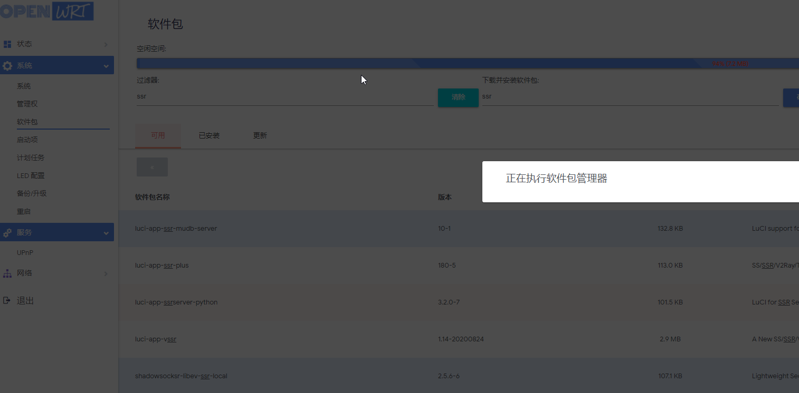799x393 pixels.
Task: Switch to the 已安装 tab
Action: click(209, 135)
